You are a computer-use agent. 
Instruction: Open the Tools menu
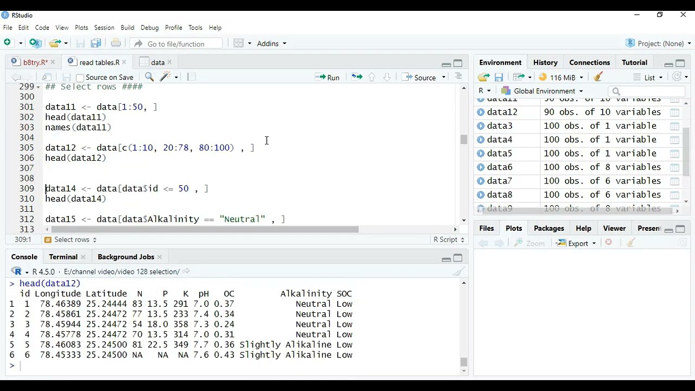tap(195, 28)
